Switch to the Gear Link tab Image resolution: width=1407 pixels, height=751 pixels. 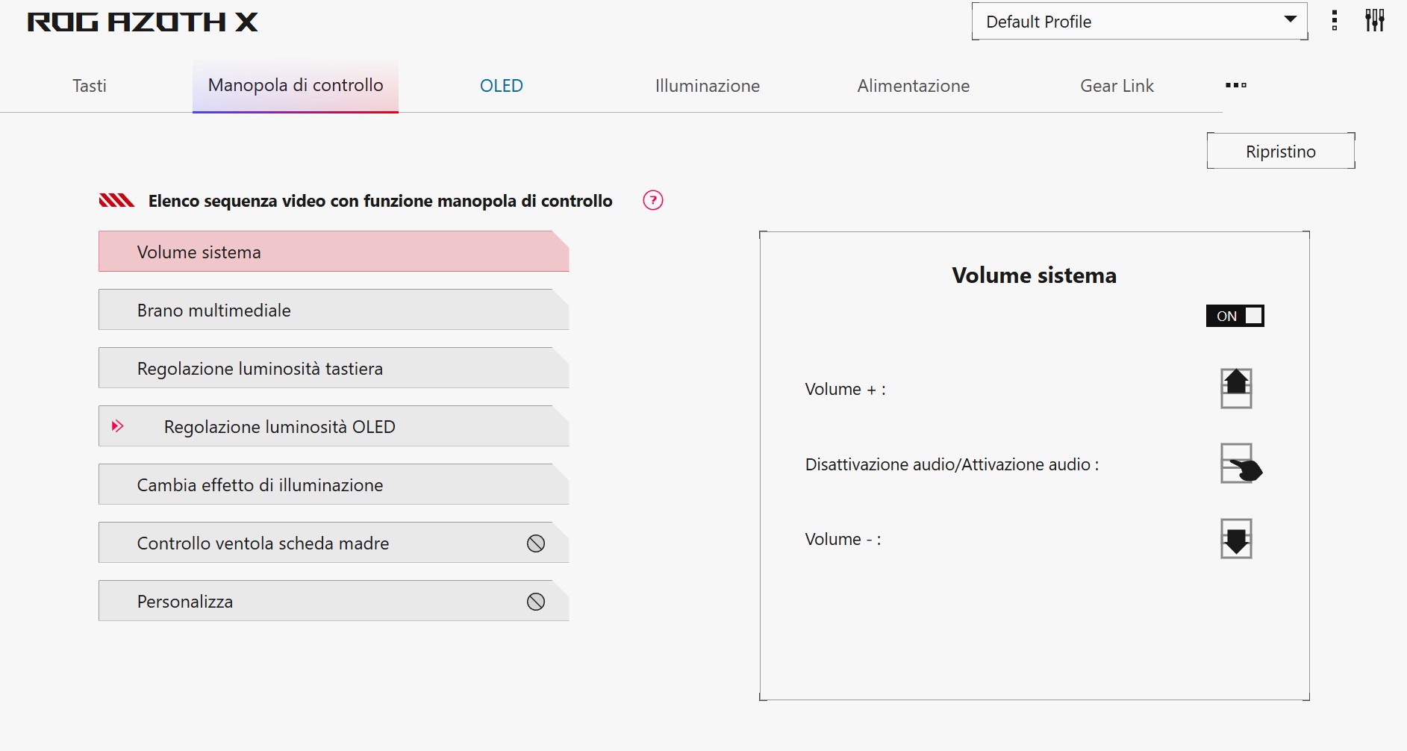point(1117,86)
